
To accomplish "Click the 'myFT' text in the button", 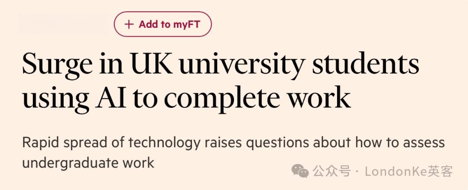I will [x=185, y=24].
